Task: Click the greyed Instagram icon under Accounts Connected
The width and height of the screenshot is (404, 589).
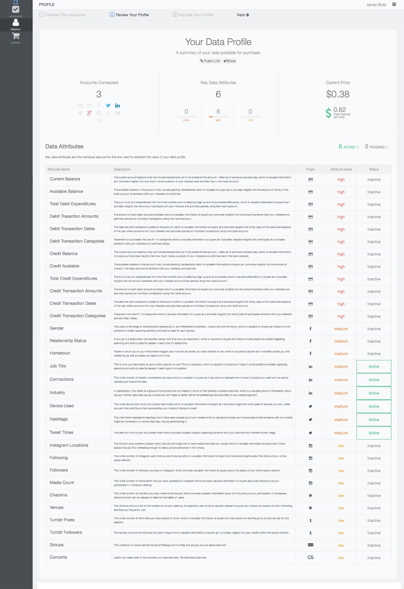Action: [99, 113]
